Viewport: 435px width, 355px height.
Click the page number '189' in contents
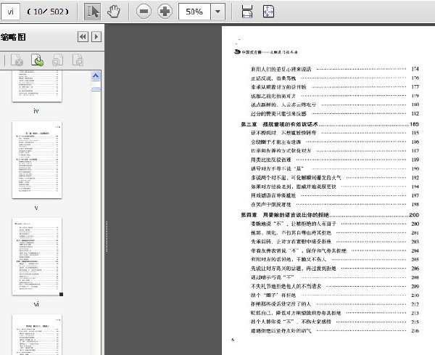[x=415, y=160]
